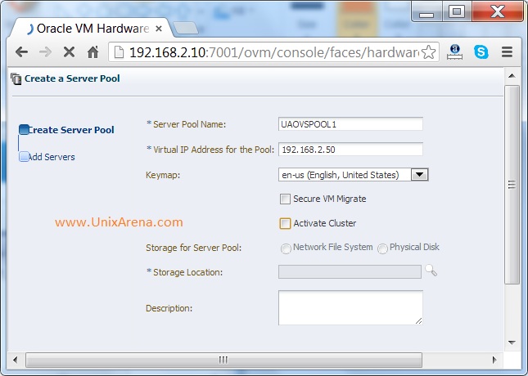Image resolution: width=528 pixels, height=376 pixels.
Task: Click the vertical scrollbar down arrow
Action: coord(512,342)
